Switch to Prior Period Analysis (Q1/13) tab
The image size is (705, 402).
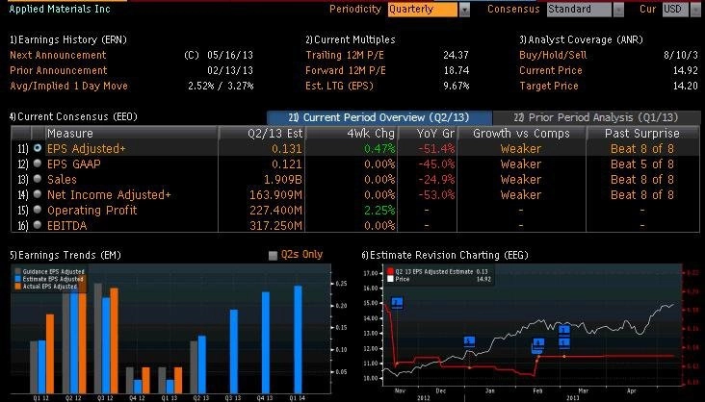tap(596, 117)
